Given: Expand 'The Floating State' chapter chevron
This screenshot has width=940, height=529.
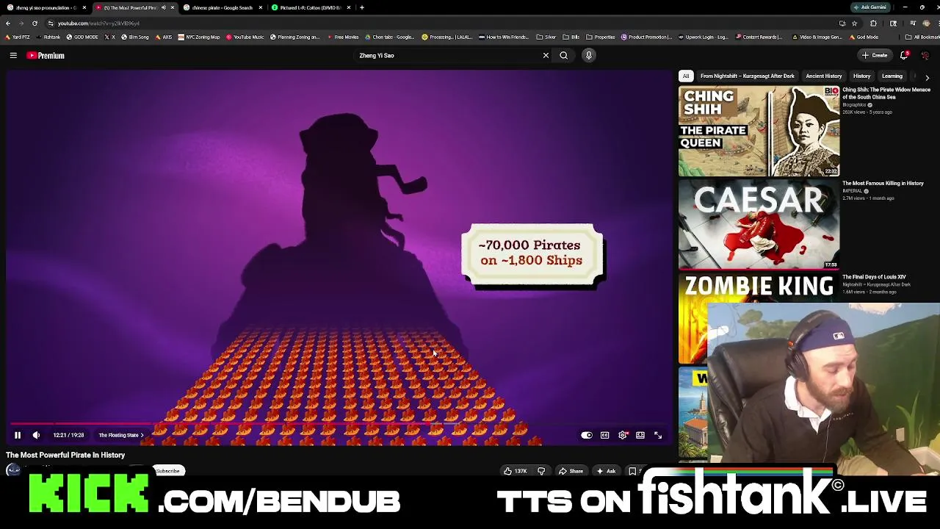Looking at the screenshot, I should click(x=142, y=435).
